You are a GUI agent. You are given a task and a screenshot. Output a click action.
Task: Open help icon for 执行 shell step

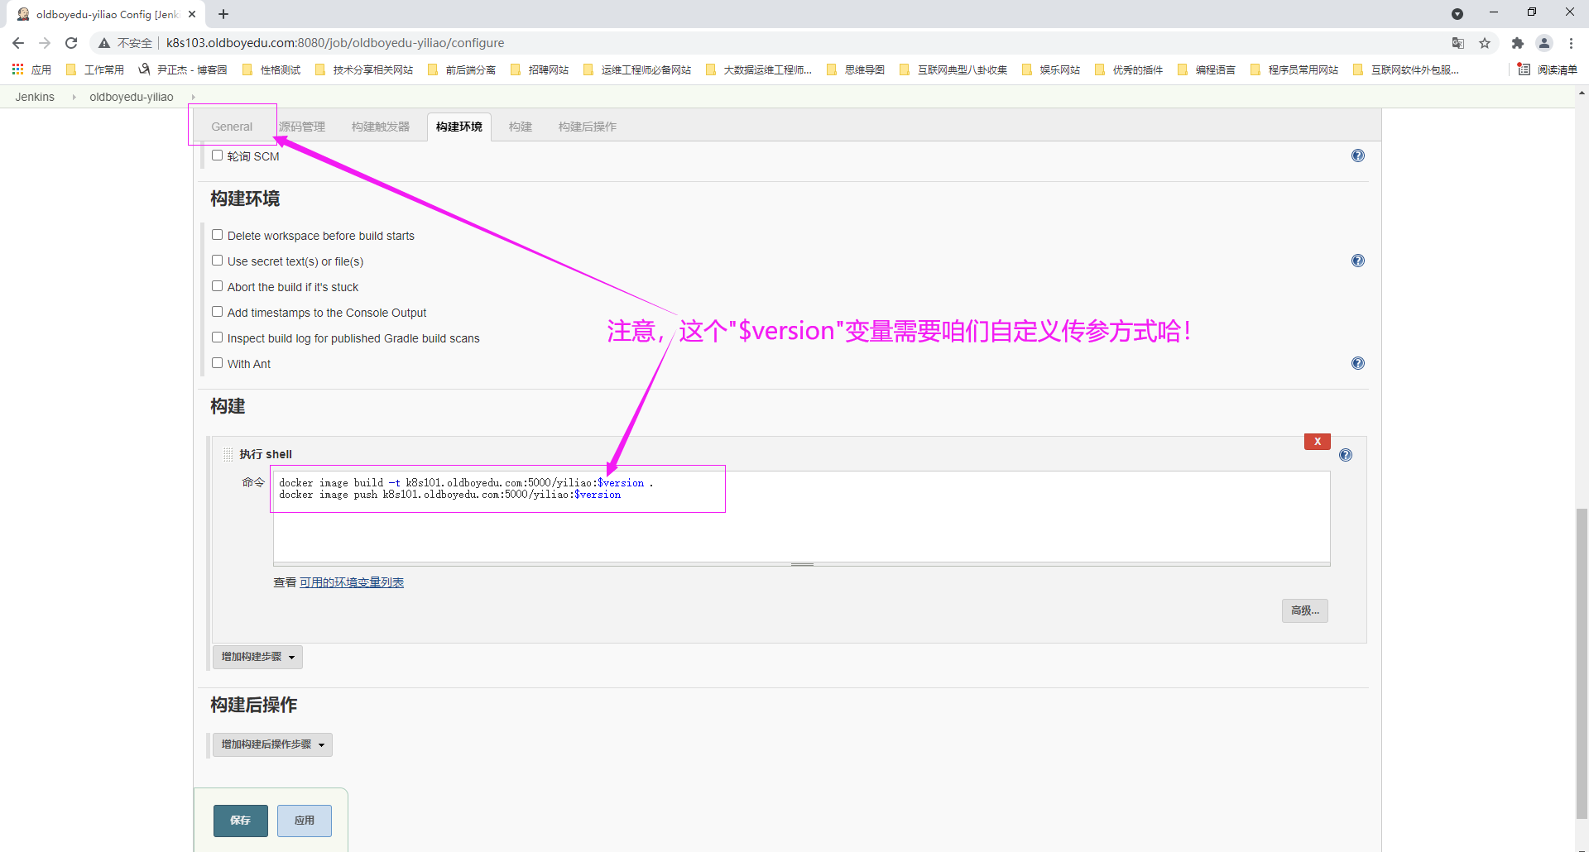(x=1346, y=455)
